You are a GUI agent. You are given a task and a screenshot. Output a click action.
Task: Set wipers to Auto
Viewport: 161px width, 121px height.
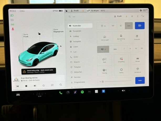point(115,49)
